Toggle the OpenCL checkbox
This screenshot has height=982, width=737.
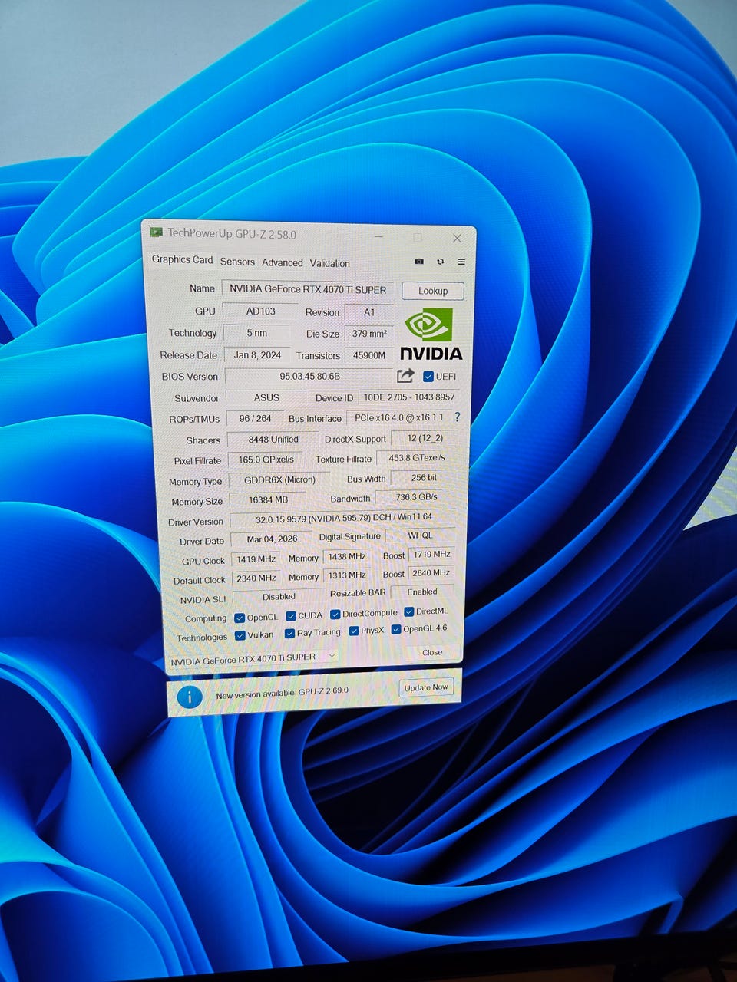[239, 618]
